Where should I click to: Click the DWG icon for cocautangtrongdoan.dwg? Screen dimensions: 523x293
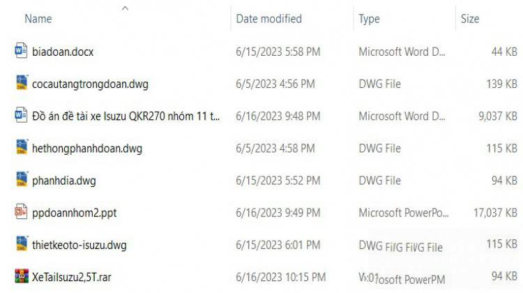(x=22, y=82)
